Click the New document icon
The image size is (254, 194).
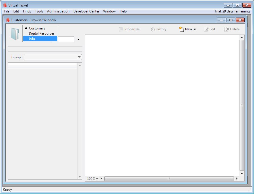181,29
